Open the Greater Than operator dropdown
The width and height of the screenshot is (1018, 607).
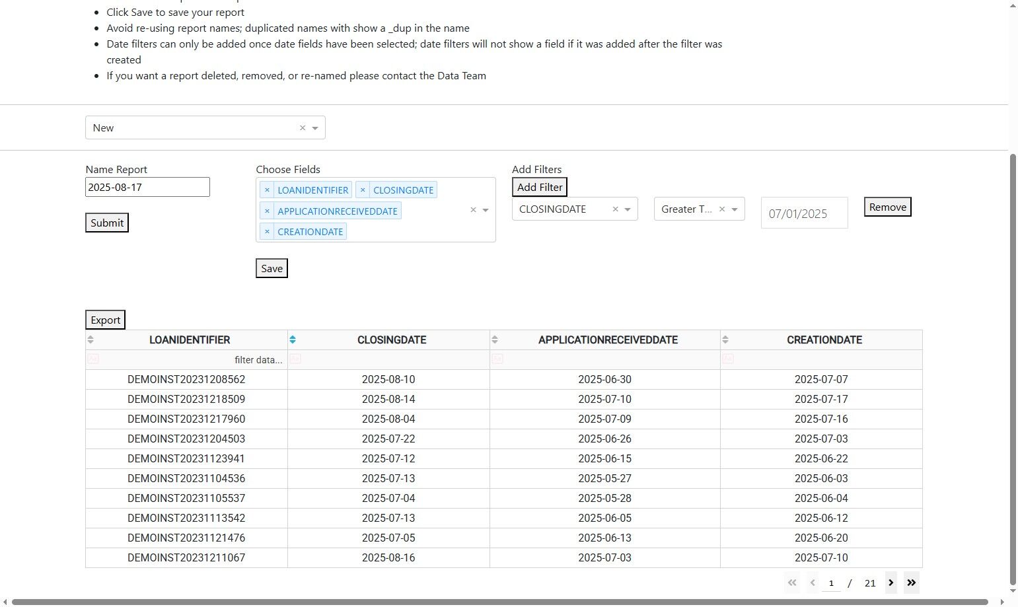pos(735,209)
